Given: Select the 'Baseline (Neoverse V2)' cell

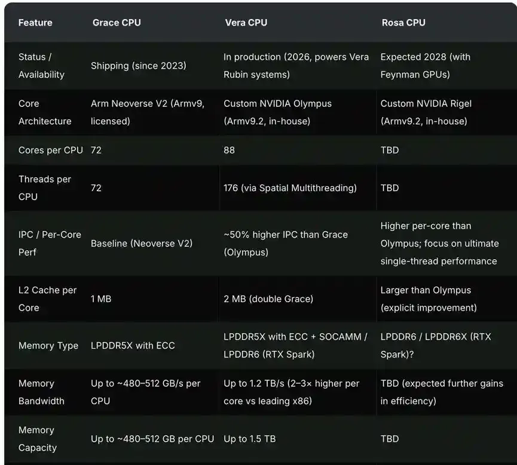Looking at the screenshot, I should point(142,244).
